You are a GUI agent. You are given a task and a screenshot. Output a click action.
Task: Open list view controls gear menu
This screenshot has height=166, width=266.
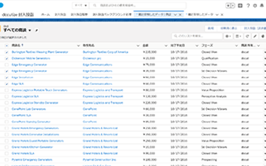pyautogui.click(x=228, y=36)
